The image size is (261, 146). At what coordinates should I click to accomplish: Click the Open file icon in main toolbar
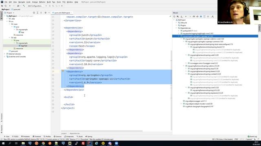(2, 6)
